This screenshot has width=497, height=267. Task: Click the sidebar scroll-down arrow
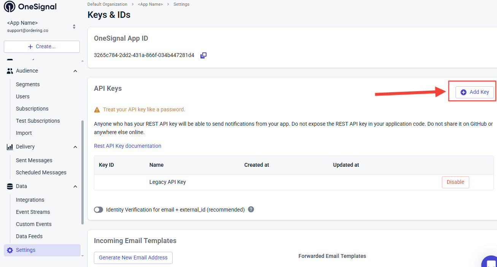83,256
